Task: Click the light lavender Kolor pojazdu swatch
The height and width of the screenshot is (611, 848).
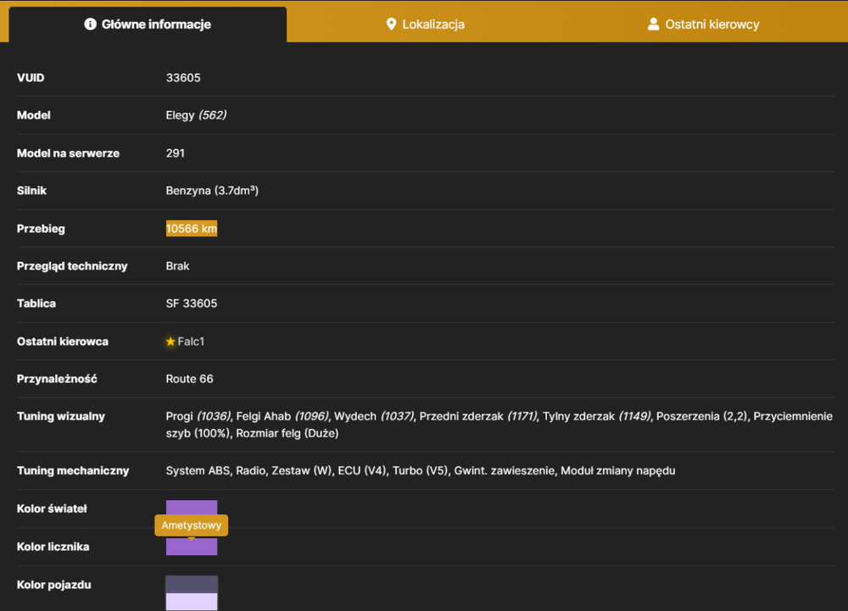Action: coord(192,602)
